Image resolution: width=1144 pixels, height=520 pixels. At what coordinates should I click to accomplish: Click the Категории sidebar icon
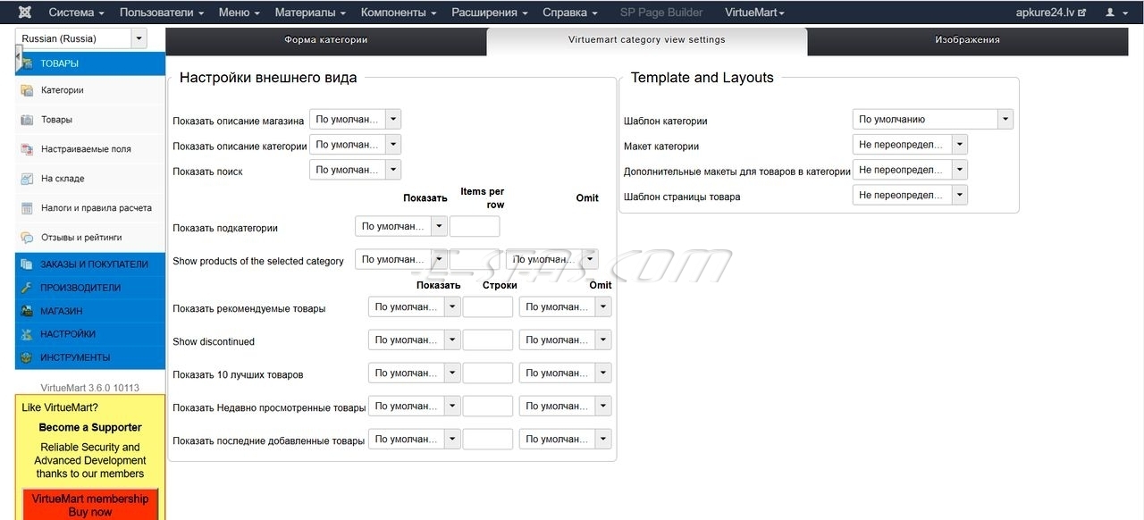coord(26,90)
